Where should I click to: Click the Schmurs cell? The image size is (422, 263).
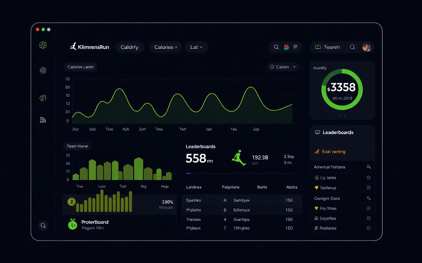pos(242,210)
